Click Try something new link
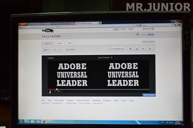Image resolution: width=193 pixels, height=128 pixels. [x=57, y=103]
